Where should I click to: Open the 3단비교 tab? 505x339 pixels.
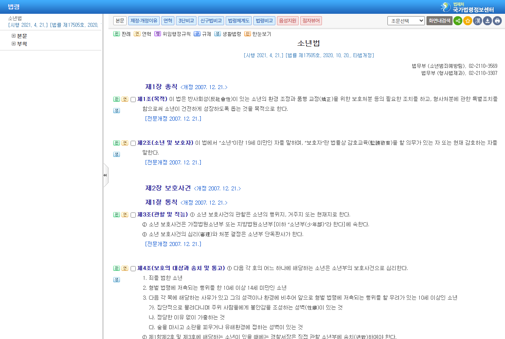click(186, 20)
